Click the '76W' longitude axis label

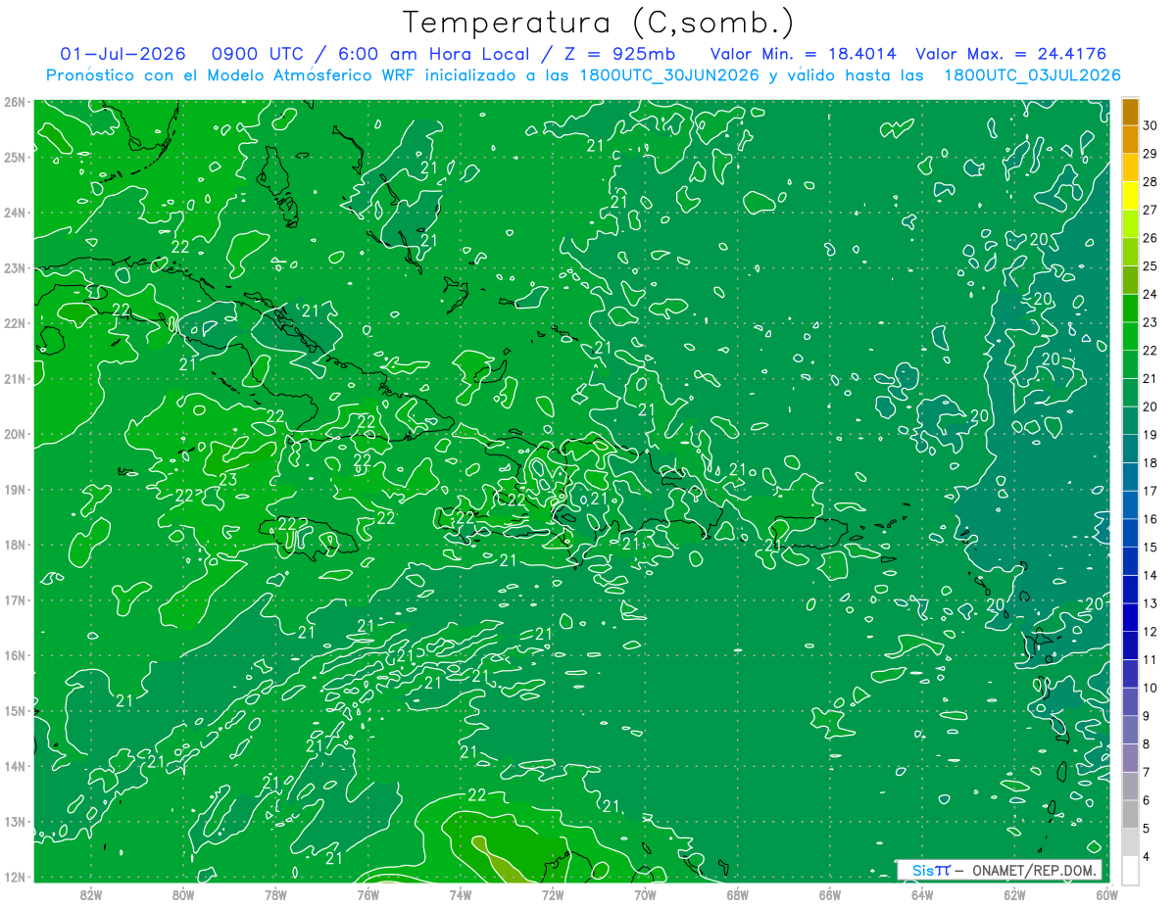[x=367, y=894]
